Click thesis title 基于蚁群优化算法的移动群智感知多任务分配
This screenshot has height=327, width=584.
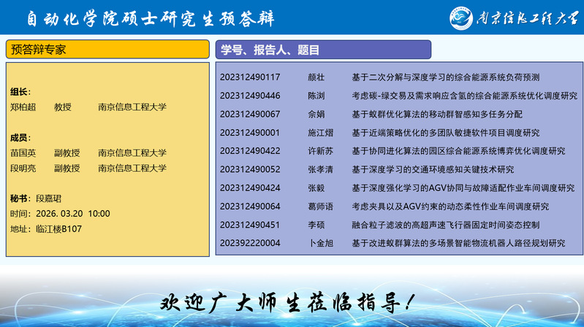click(437, 114)
